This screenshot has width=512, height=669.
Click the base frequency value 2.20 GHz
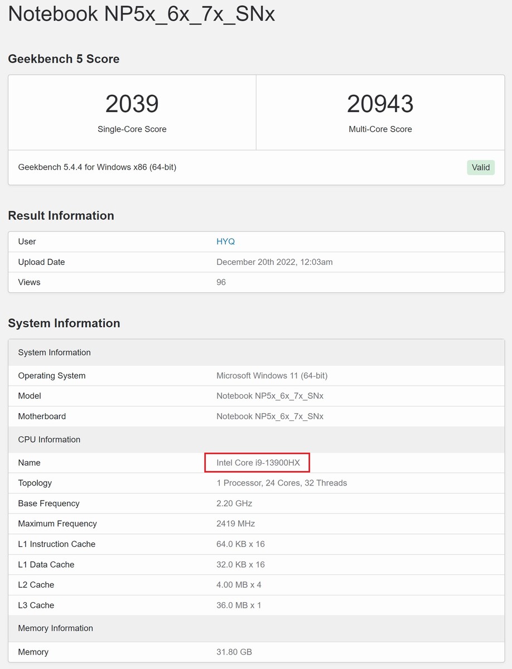[x=234, y=503]
